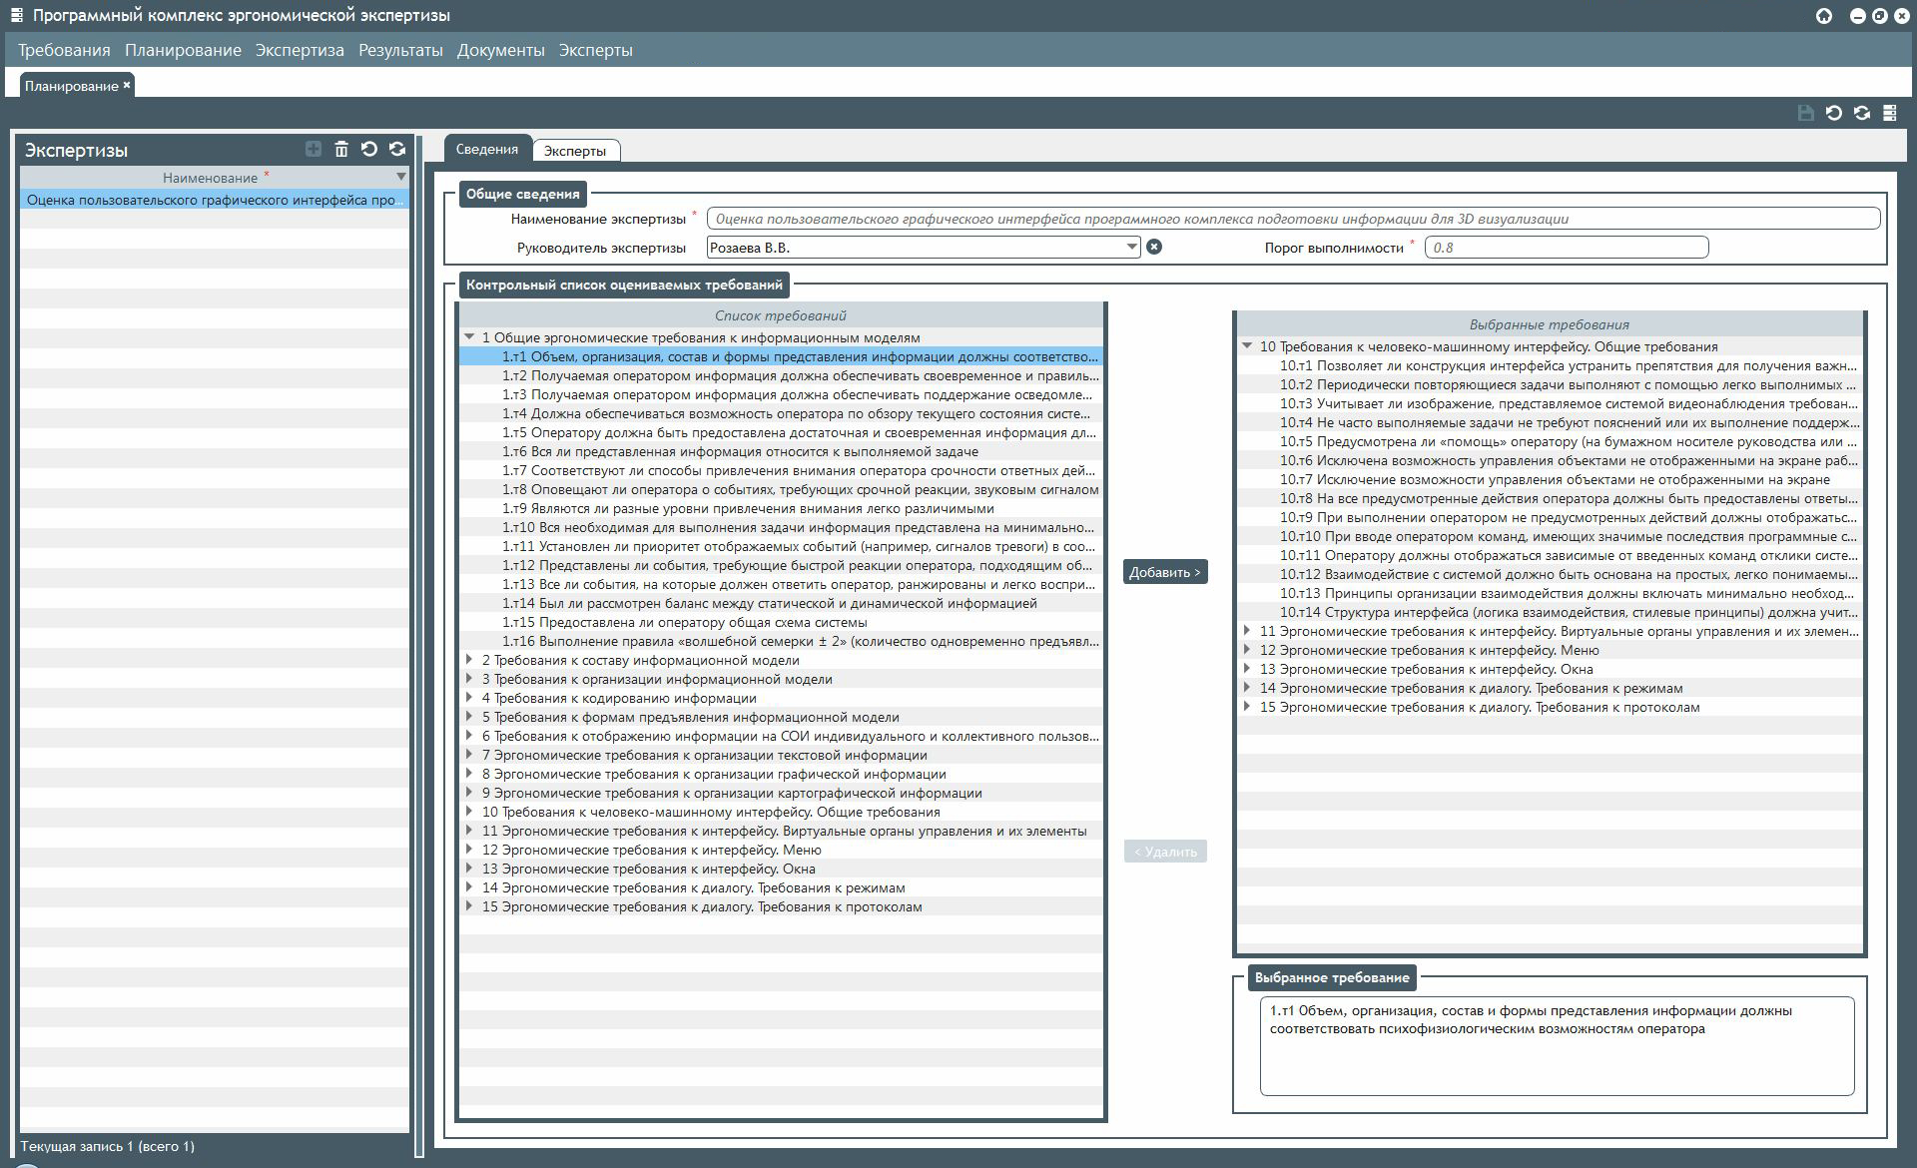The width and height of the screenshot is (1917, 1168).
Task: Click the undo icon in top right toolbar
Action: pyautogui.click(x=1834, y=113)
